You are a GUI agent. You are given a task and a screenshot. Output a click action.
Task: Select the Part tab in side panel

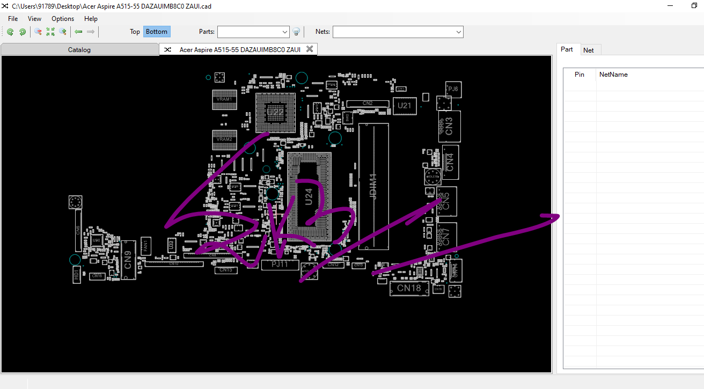tap(567, 49)
